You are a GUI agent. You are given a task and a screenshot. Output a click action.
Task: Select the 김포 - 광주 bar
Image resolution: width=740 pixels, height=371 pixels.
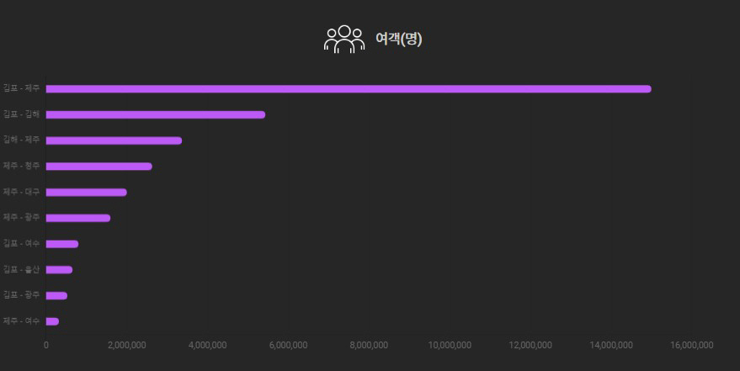(x=56, y=295)
